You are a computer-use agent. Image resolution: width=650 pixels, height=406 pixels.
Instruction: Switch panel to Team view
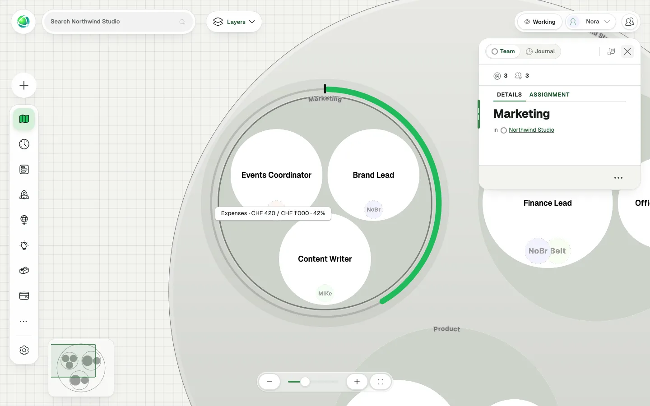coord(503,51)
